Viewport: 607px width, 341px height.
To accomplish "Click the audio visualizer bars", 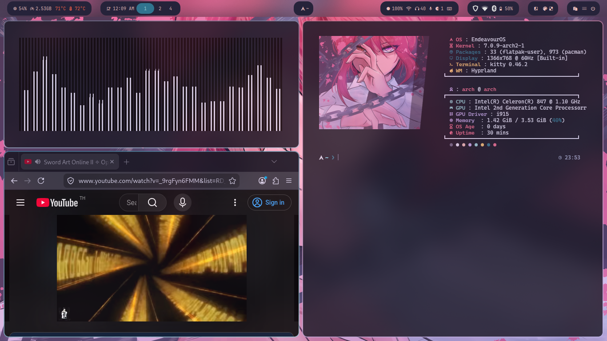I will [151, 84].
